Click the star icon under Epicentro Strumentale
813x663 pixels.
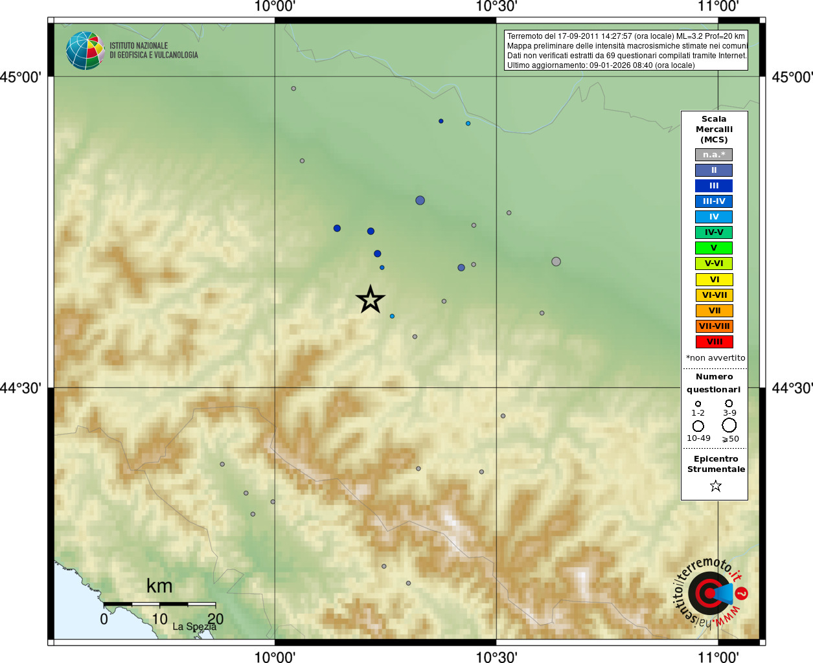pos(715,486)
